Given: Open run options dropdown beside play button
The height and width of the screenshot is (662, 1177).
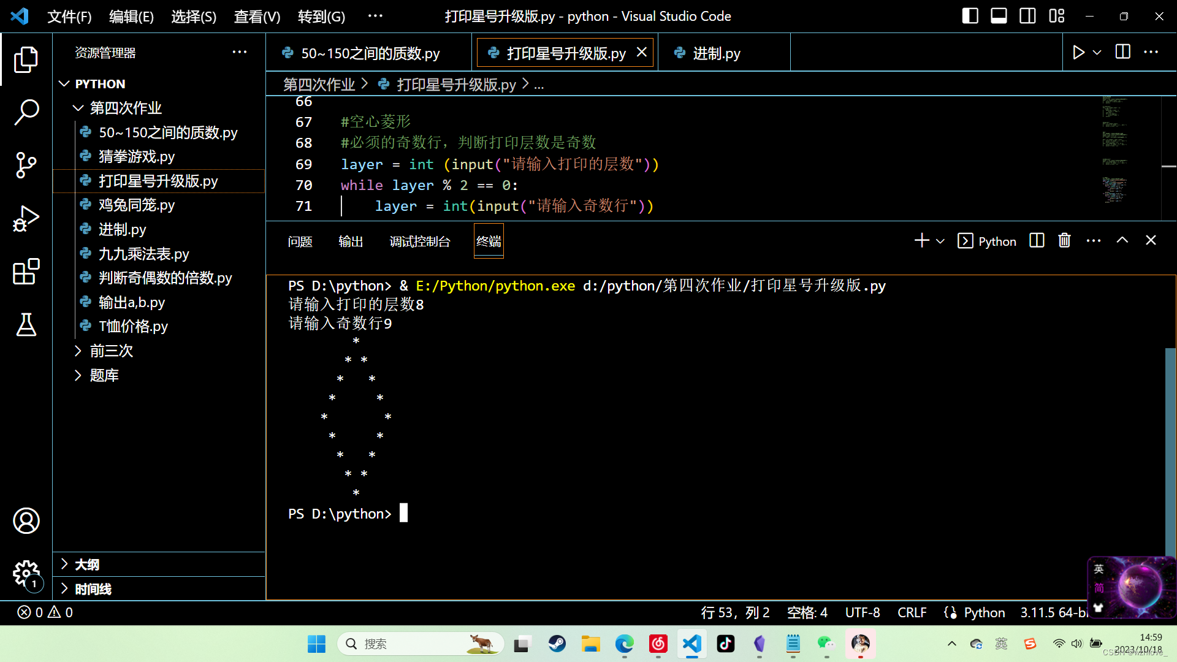Looking at the screenshot, I should click(1097, 53).
